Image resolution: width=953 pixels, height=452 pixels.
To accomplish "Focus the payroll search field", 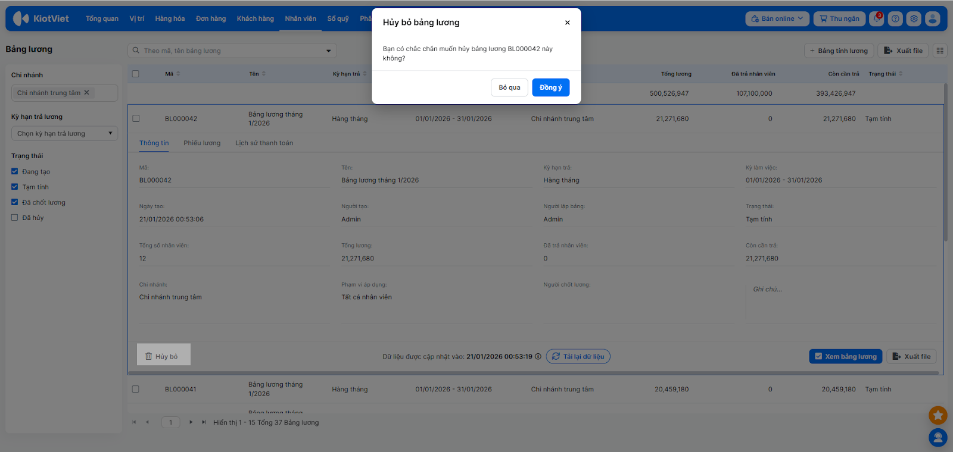I will click(x=232, y=51).
